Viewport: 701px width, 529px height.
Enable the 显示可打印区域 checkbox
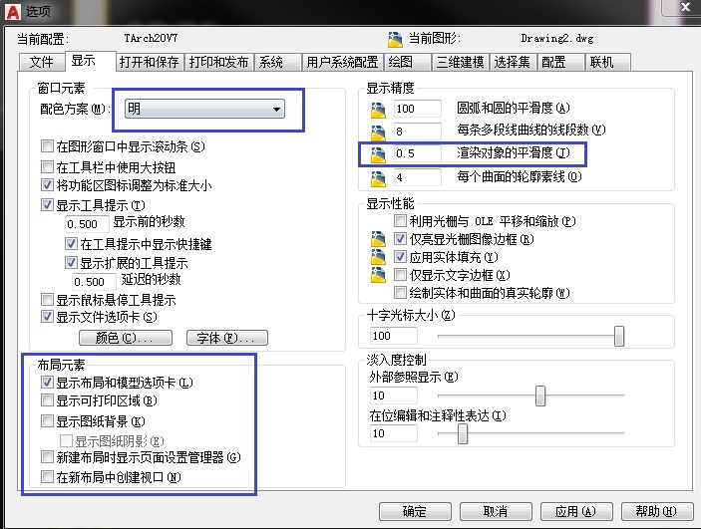point(47,401)
